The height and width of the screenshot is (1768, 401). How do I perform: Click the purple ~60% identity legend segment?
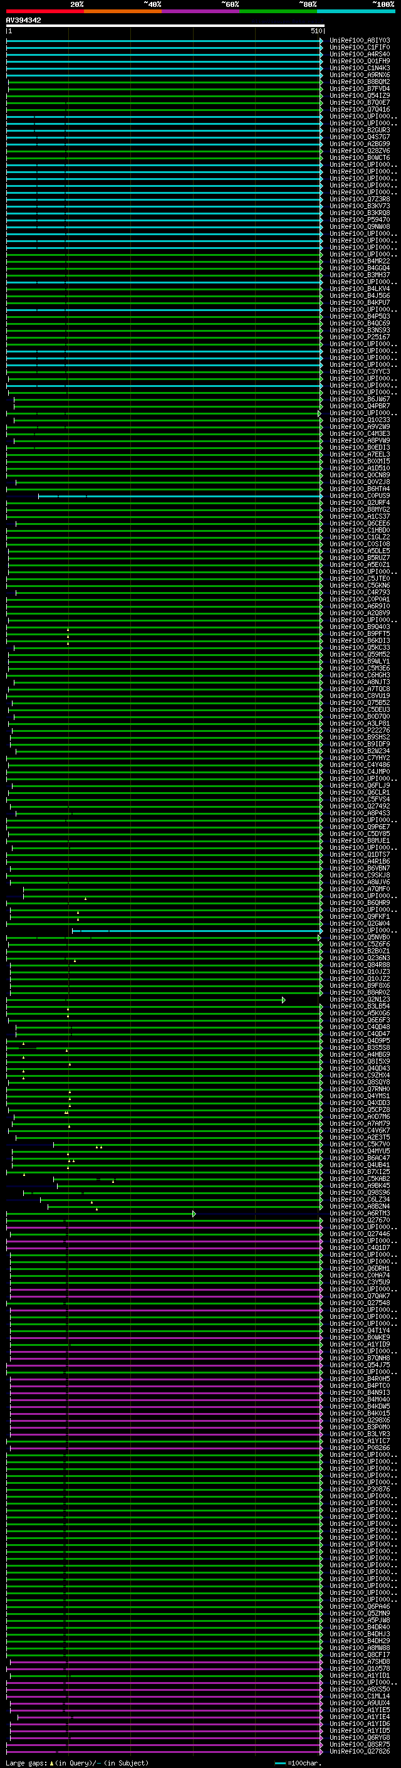201,11
